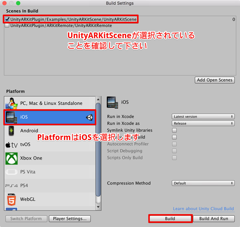Click the PS4 logo icon
Viewport: 240px width, 227px height.
[x=11, y=186]
